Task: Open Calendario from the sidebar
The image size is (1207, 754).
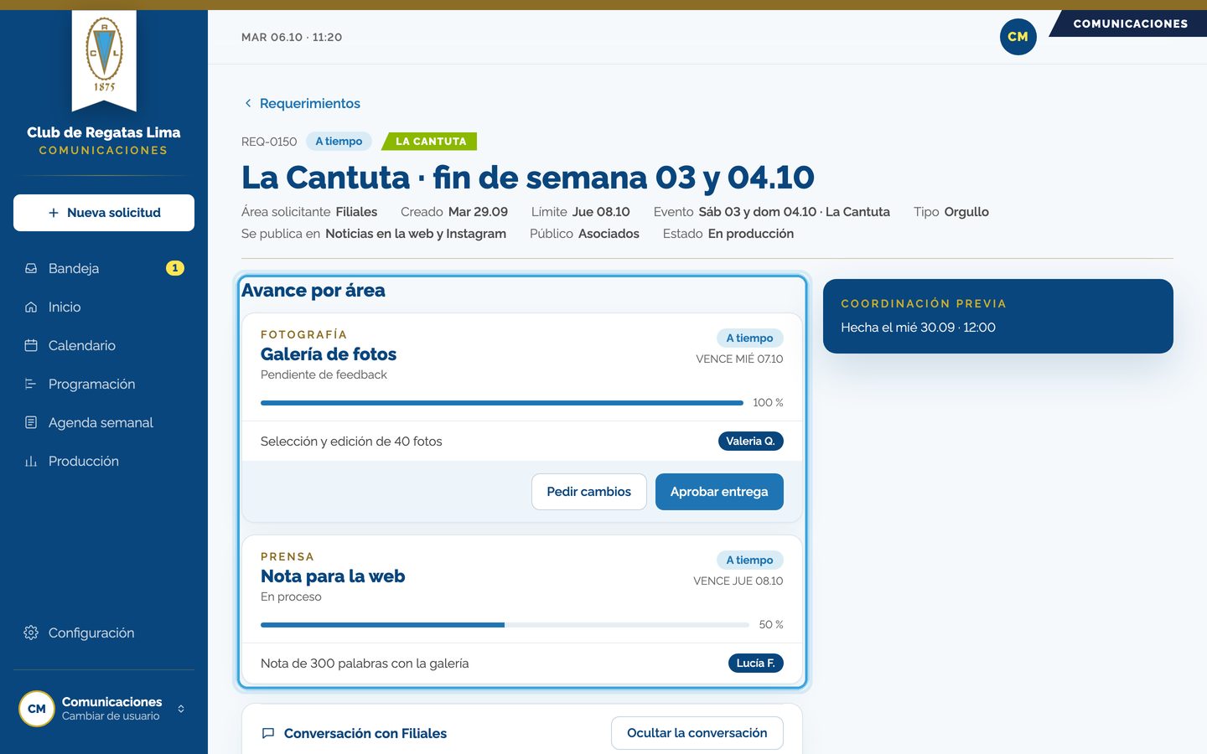Action: point(104,345)
